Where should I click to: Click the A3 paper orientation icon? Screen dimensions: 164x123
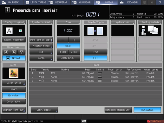click(x=43, y=73)
